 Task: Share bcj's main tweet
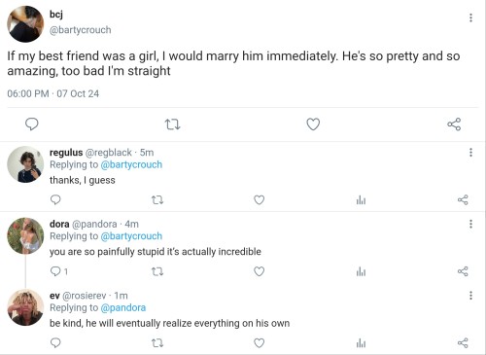point(454,124)
